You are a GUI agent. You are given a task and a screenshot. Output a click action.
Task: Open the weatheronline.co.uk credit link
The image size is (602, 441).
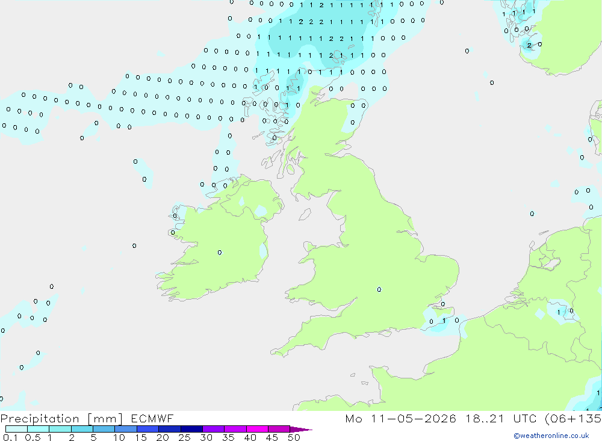[x=551, y=436]
